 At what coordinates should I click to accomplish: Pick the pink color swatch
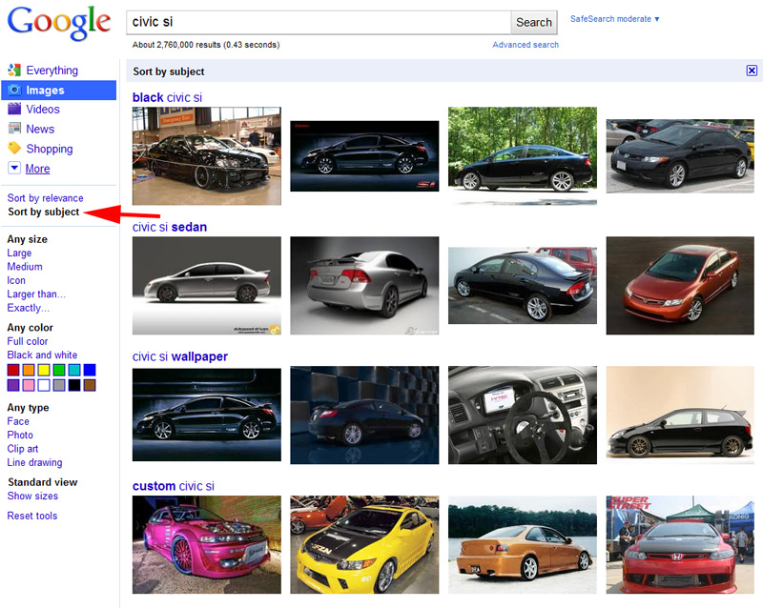29,385
